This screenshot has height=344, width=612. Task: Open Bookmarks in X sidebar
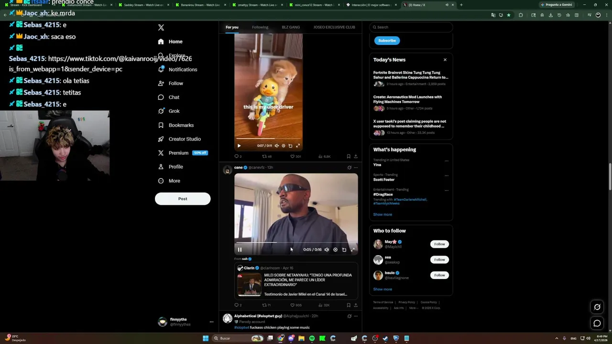pyautogui.click(x=175, y=125)
